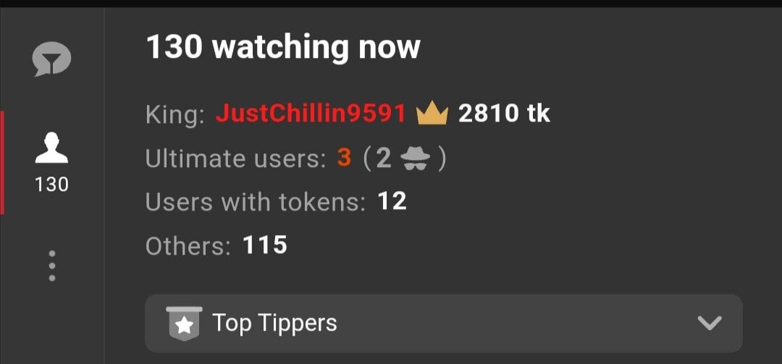This screenshot has height=364, width=782.
Task: Click the 130 watching now heading
Action: [283, 47]
